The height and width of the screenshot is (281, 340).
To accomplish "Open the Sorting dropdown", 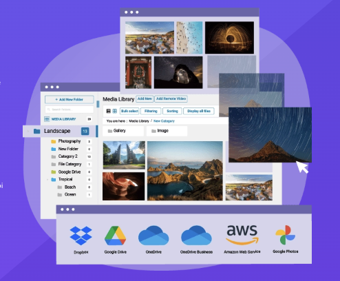I will tap(172, 111).
